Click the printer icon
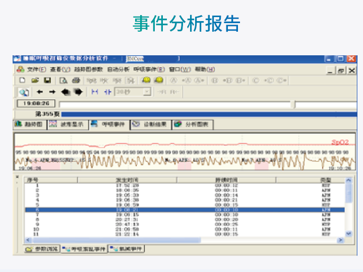This screenshot has height=272, width=363. coord(76,80)
